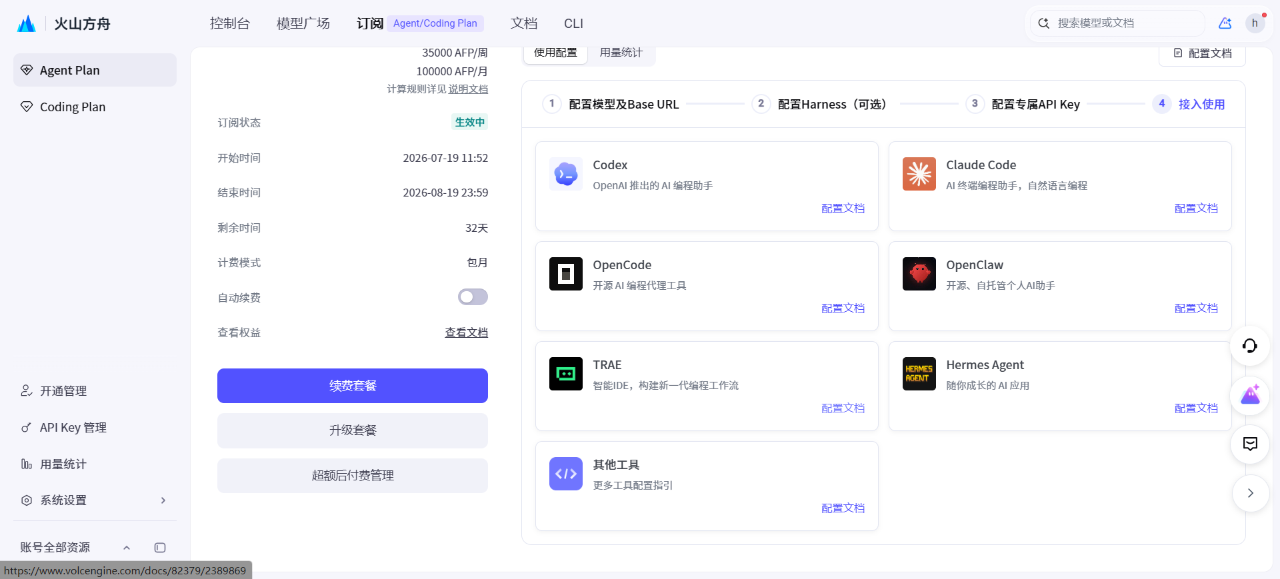Open Claude Code 配置文档 link

pyautogui.click(x=1196, y=209)
